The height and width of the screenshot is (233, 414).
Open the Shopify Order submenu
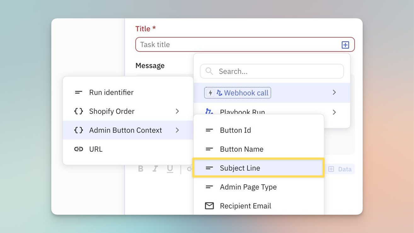tap(128, 111)
